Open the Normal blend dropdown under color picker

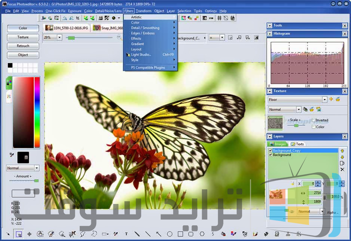coord(37,168)
